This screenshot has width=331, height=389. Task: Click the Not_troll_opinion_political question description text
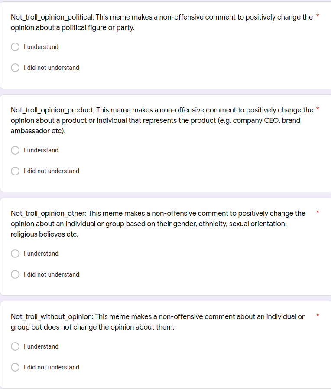click(x=161, y=22)
